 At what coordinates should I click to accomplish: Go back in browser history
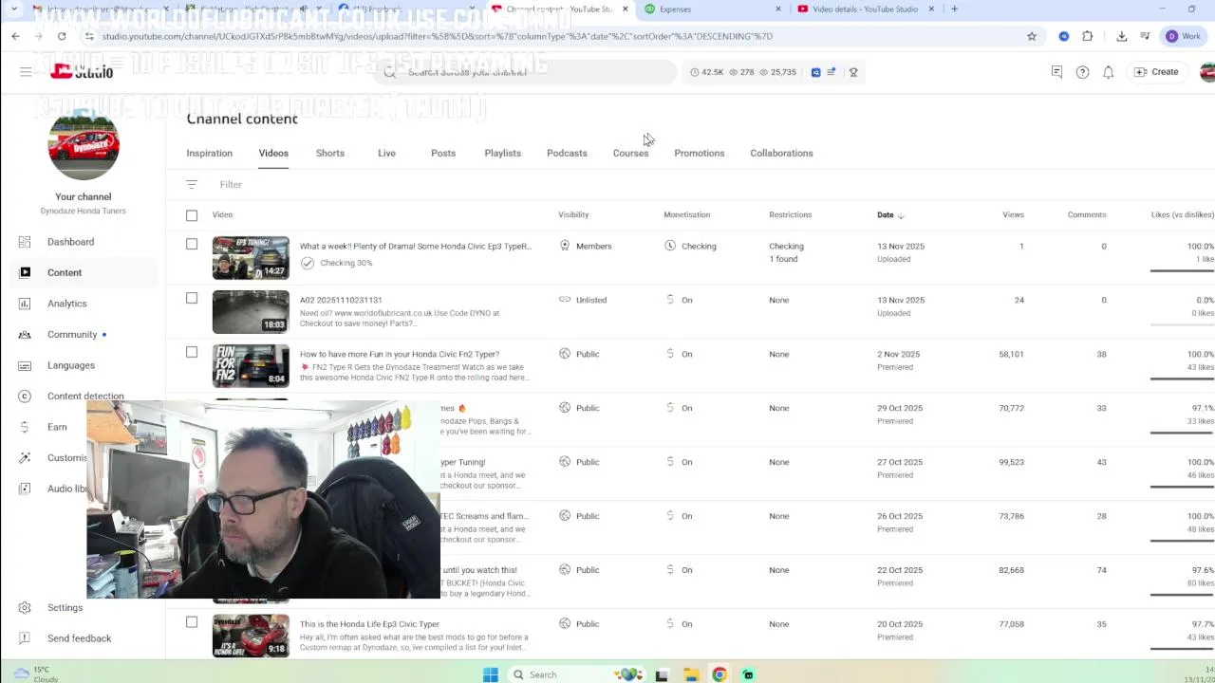16,36
